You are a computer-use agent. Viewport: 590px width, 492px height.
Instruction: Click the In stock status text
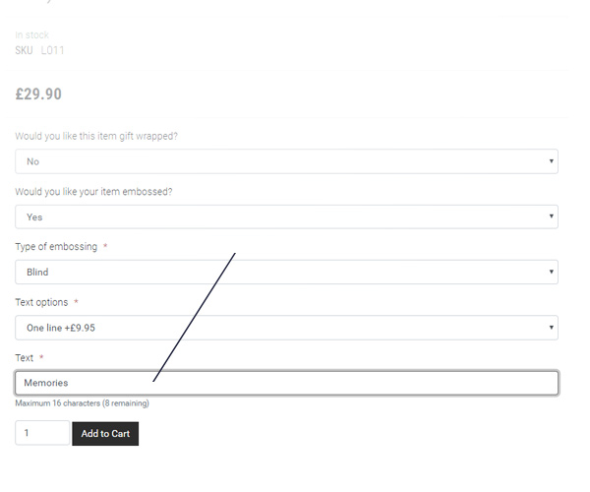[32, 35]
